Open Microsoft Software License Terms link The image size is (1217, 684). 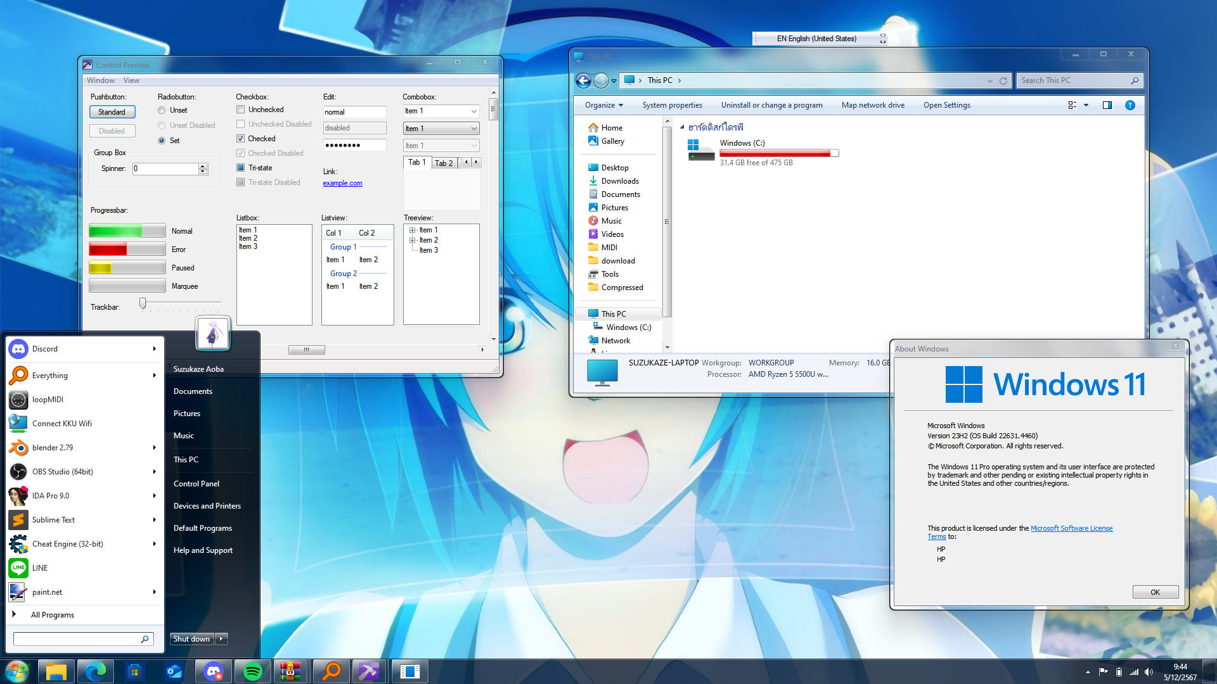click(x=1071, y=528)
